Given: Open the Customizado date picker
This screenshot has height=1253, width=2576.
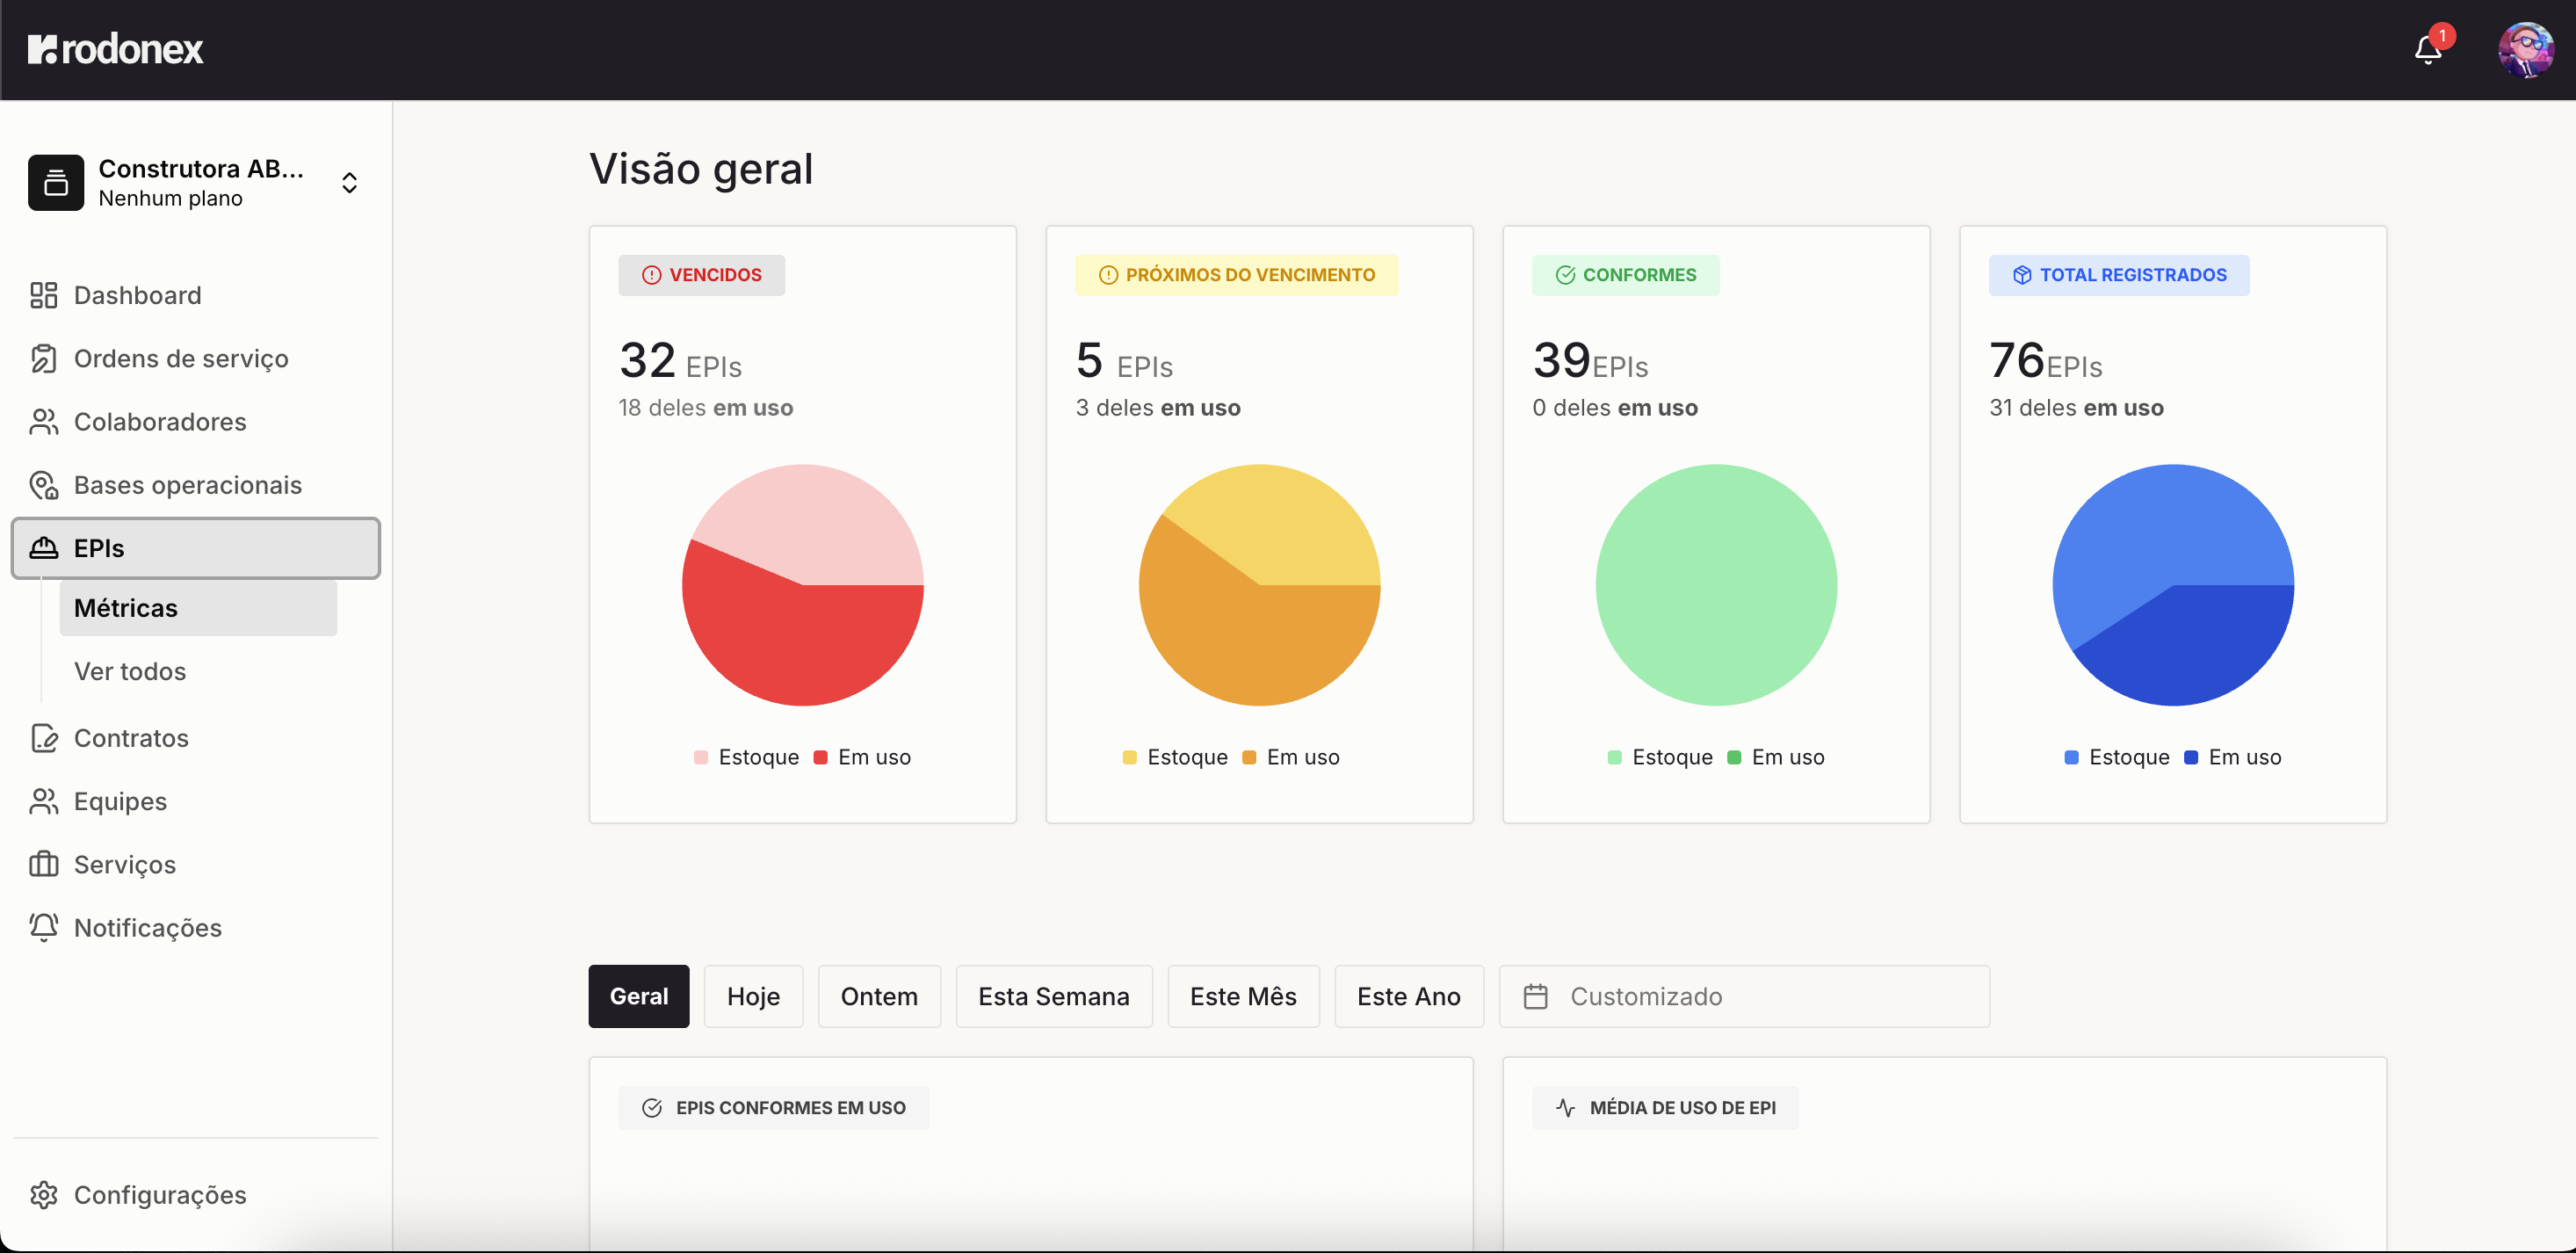Looking at the screenshot, I should click(x=1744, y=996).
